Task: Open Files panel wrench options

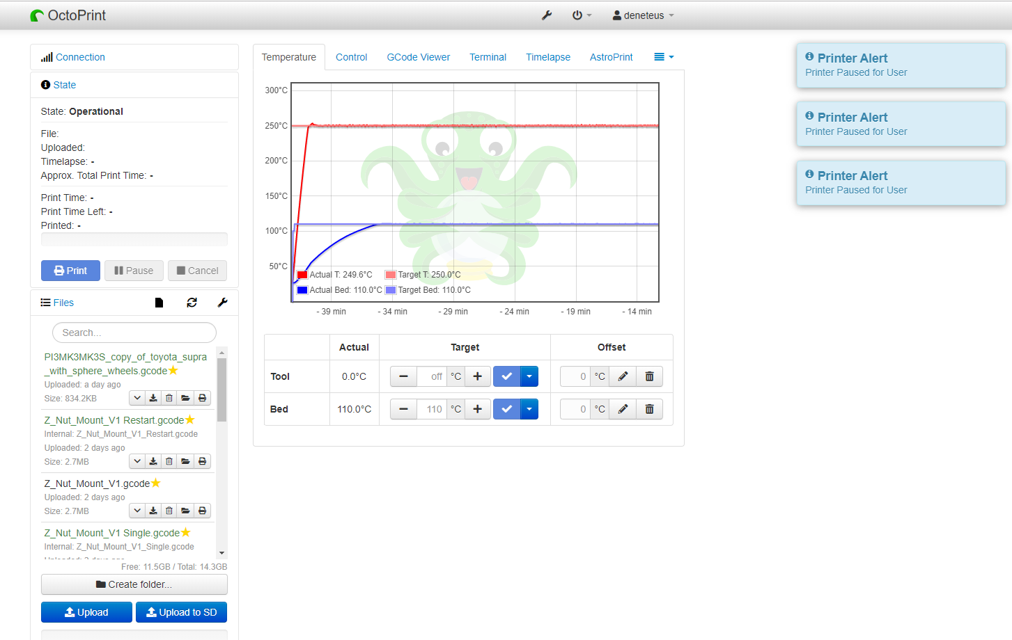Action: (223, 303)
